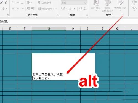This screenshot has height=103, width=138.
Task: Select column K header
Action: [x=117, y=28]
